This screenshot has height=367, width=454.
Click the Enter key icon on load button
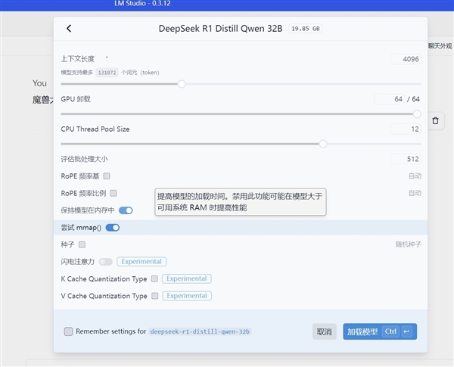[x=406, y=331]
